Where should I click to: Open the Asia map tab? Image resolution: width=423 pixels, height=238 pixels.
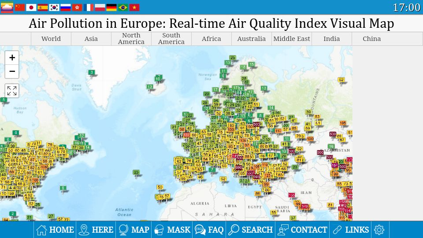point(91,39)
